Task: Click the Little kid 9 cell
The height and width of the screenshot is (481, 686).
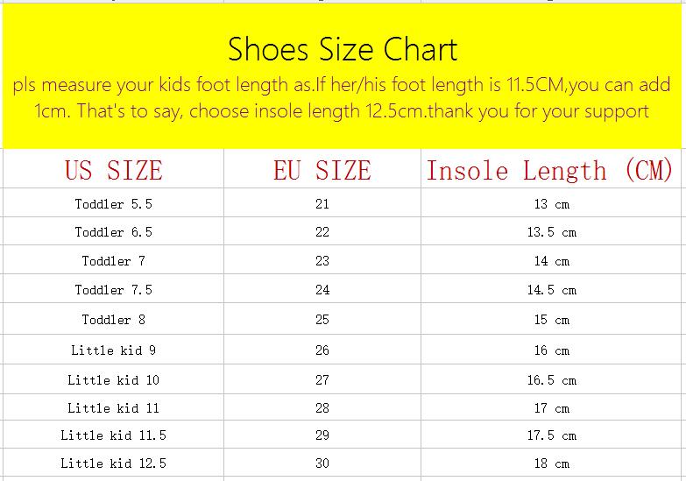Action: point(113,350)
